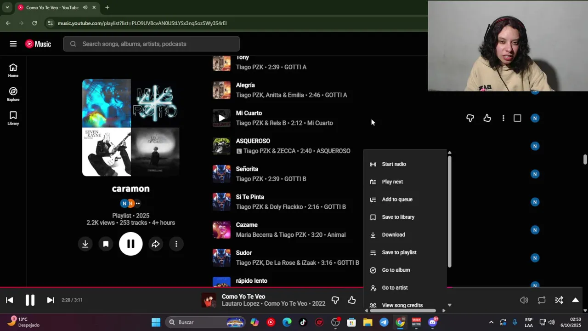Screen dimensions: 588x331
Task: Toggle caramon playlist saved to library
Action: tap(106, 244)
